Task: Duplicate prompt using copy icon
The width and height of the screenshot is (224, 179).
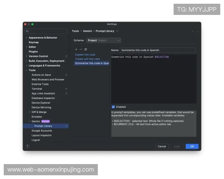Action: coord(85,49)
